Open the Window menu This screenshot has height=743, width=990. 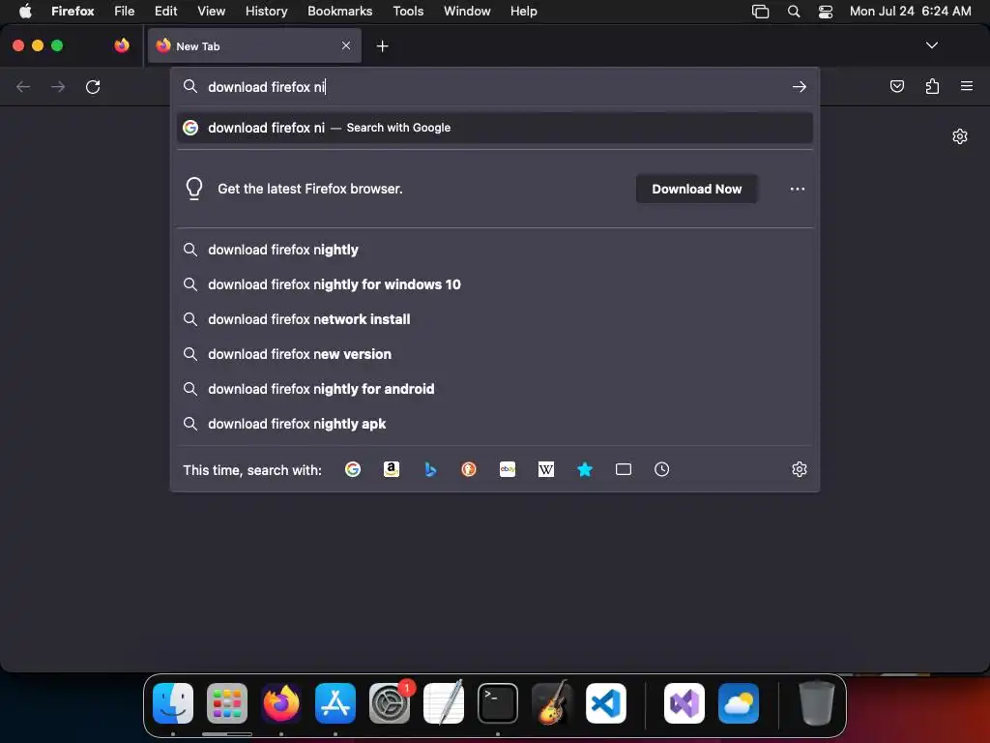(x=467, y=12)
